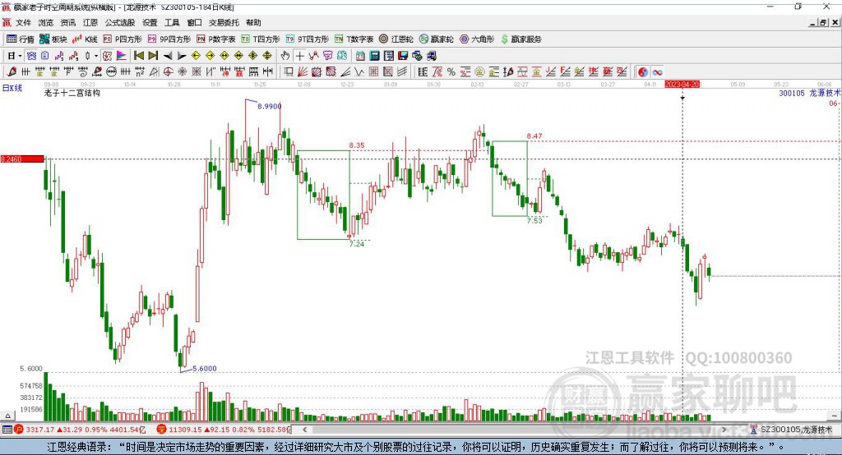The height and width of the screenshot is (455, 842).
Task: Click the 日K线 chart label
Action: (12, 88)
